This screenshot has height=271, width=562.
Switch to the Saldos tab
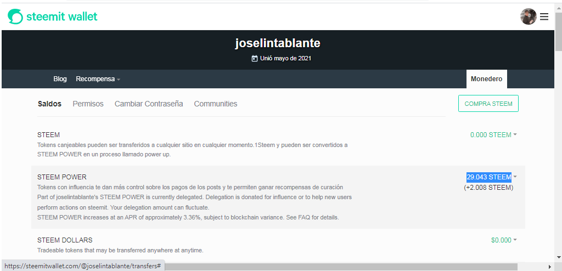click(x=49, y=104)
